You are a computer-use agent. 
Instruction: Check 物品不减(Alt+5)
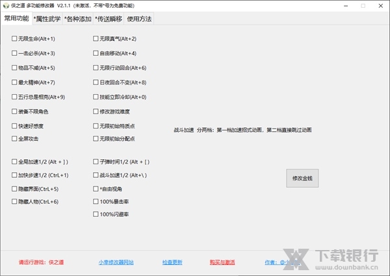(33, 68)
